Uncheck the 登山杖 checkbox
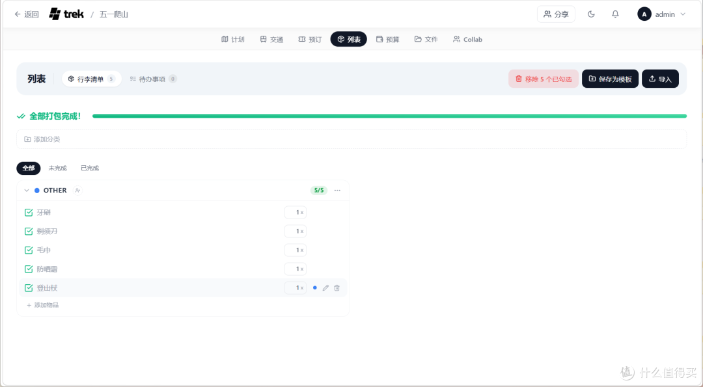703x387 pixels. click(29, 287)
